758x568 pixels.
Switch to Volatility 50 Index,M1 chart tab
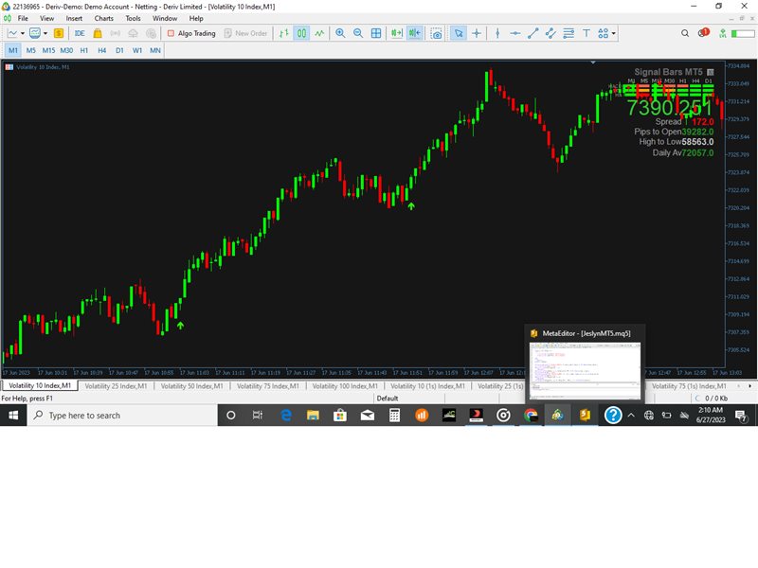[192, 386]
